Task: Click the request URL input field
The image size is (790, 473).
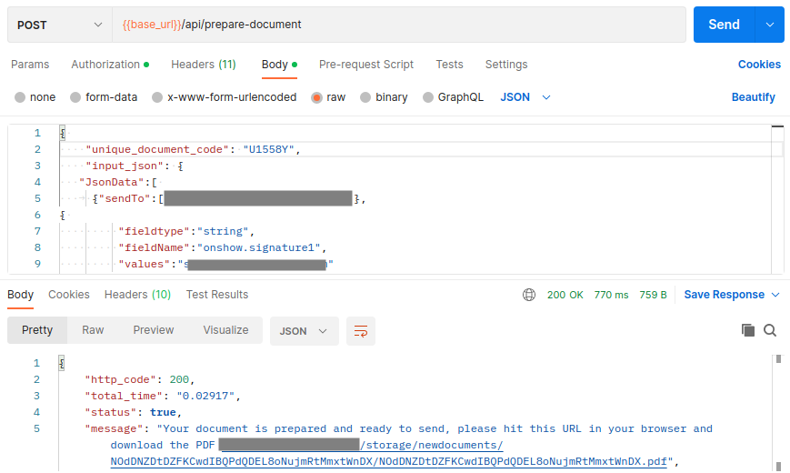Action: (x=399, y=25)
